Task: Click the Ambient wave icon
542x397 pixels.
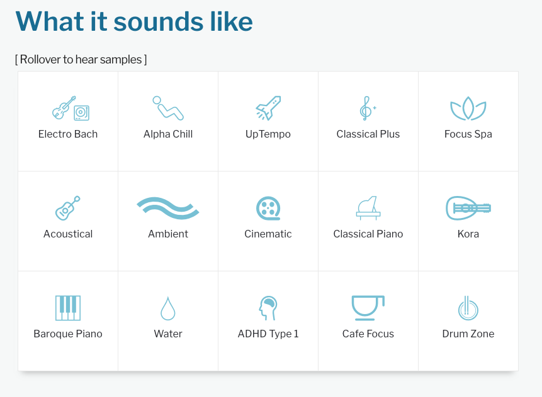Action: tap(167, 208)
